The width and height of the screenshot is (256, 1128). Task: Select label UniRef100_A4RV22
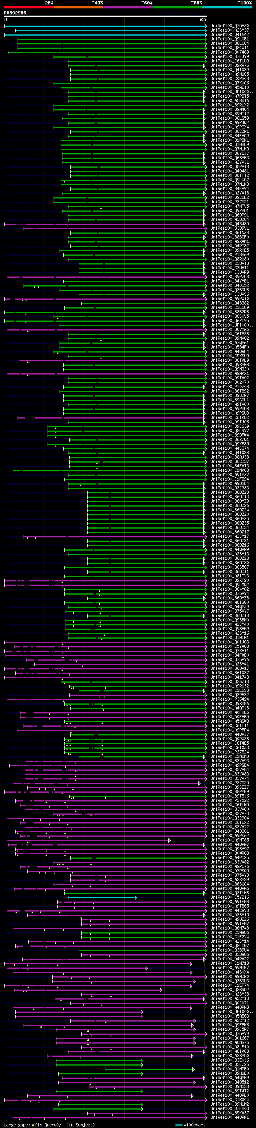[230, 959]
